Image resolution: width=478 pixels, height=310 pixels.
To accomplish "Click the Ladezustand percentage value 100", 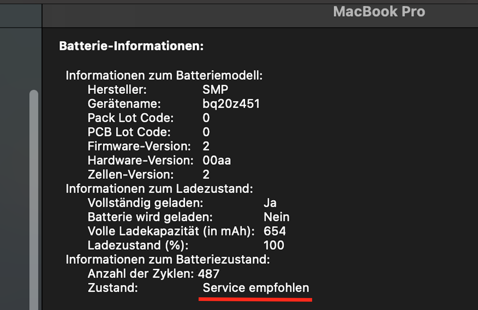I will click(x=274, y=245).
